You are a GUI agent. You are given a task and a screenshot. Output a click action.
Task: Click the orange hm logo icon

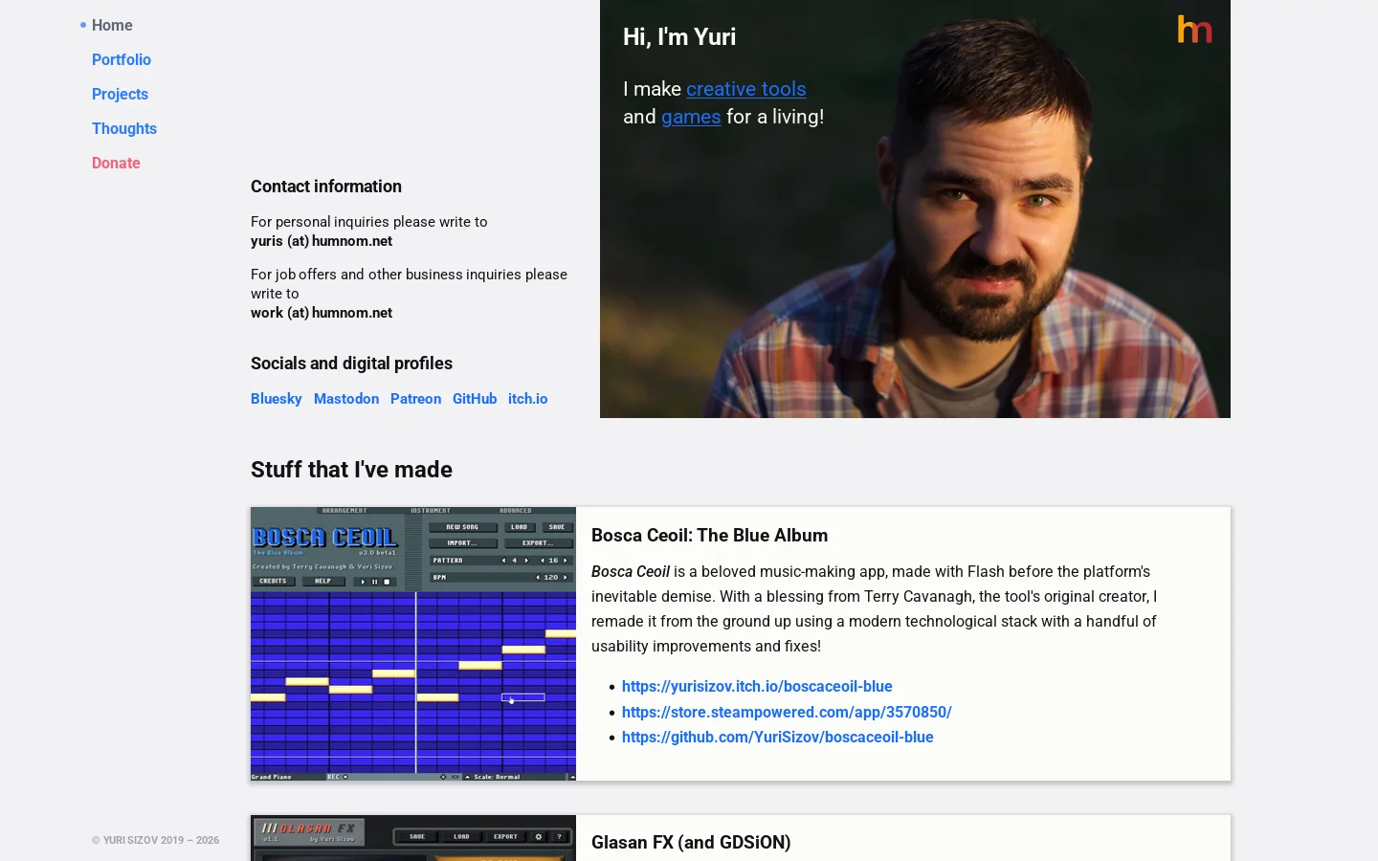[1194, 30]
